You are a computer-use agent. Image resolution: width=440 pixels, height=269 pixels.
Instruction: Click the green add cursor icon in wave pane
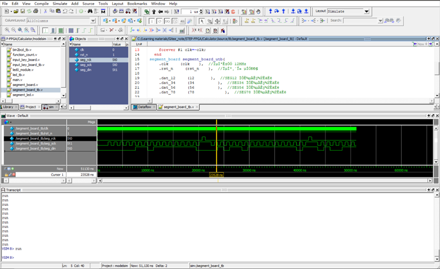pos(13,169)
